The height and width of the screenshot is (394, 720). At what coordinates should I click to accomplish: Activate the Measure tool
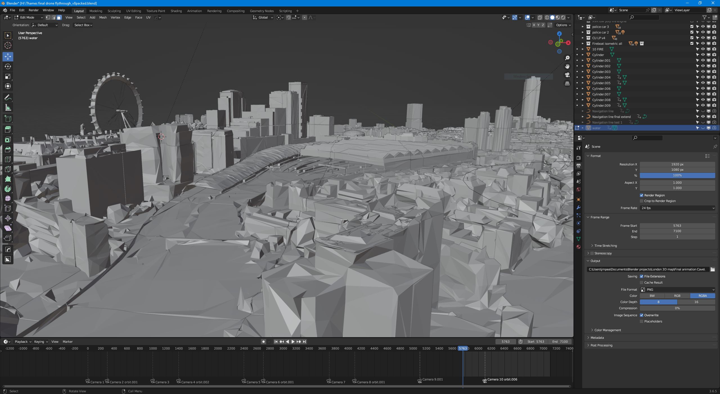8,108
